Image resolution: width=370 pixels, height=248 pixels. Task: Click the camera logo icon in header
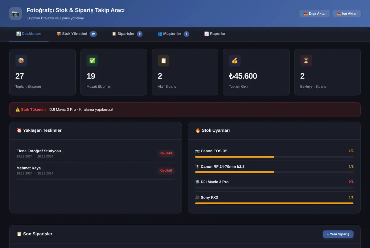tap(15, 14)
